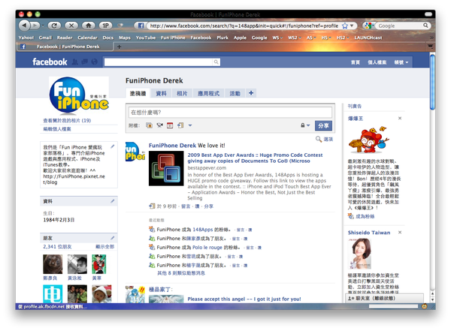Image resolution: width=451 pixels, height=331 pixels.
Task: Click the 1P toolbar button
Action: pos(105,26)
